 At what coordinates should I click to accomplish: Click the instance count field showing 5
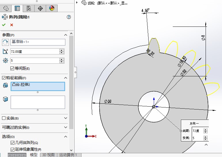pyautogui.click(x=35, y=61)
